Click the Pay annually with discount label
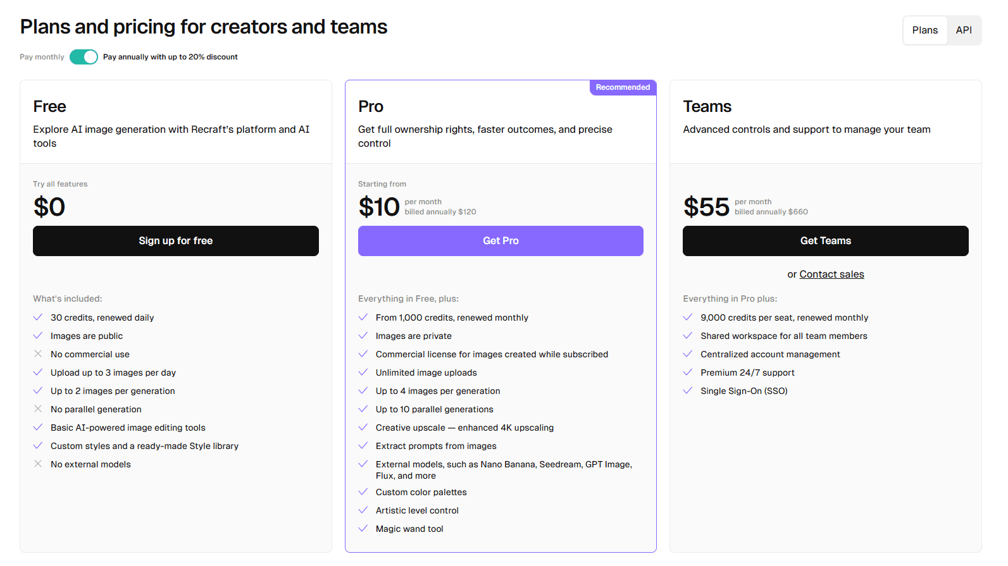 (x=170, y=57)
